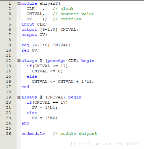Click the 'end' keyword on line 24

25,123
